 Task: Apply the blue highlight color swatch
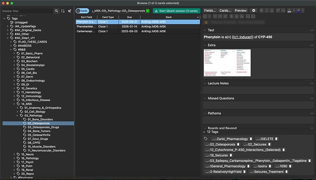(x=299, y=11)
